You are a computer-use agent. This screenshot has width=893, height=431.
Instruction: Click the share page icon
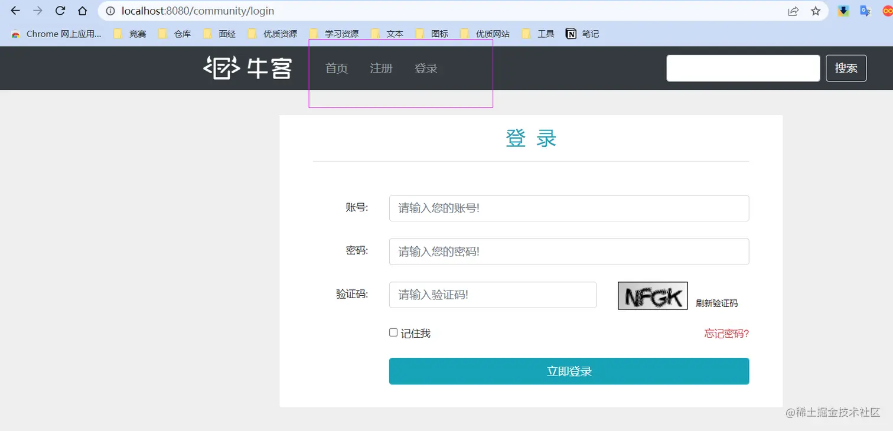(793, 11)
